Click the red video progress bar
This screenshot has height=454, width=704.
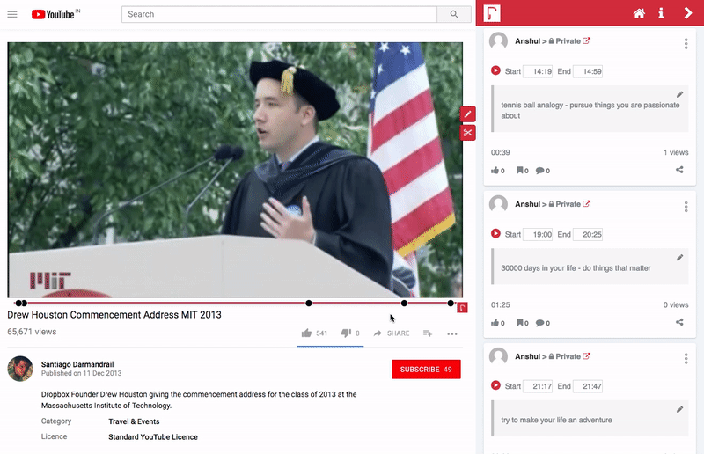[x=234, y=304]
